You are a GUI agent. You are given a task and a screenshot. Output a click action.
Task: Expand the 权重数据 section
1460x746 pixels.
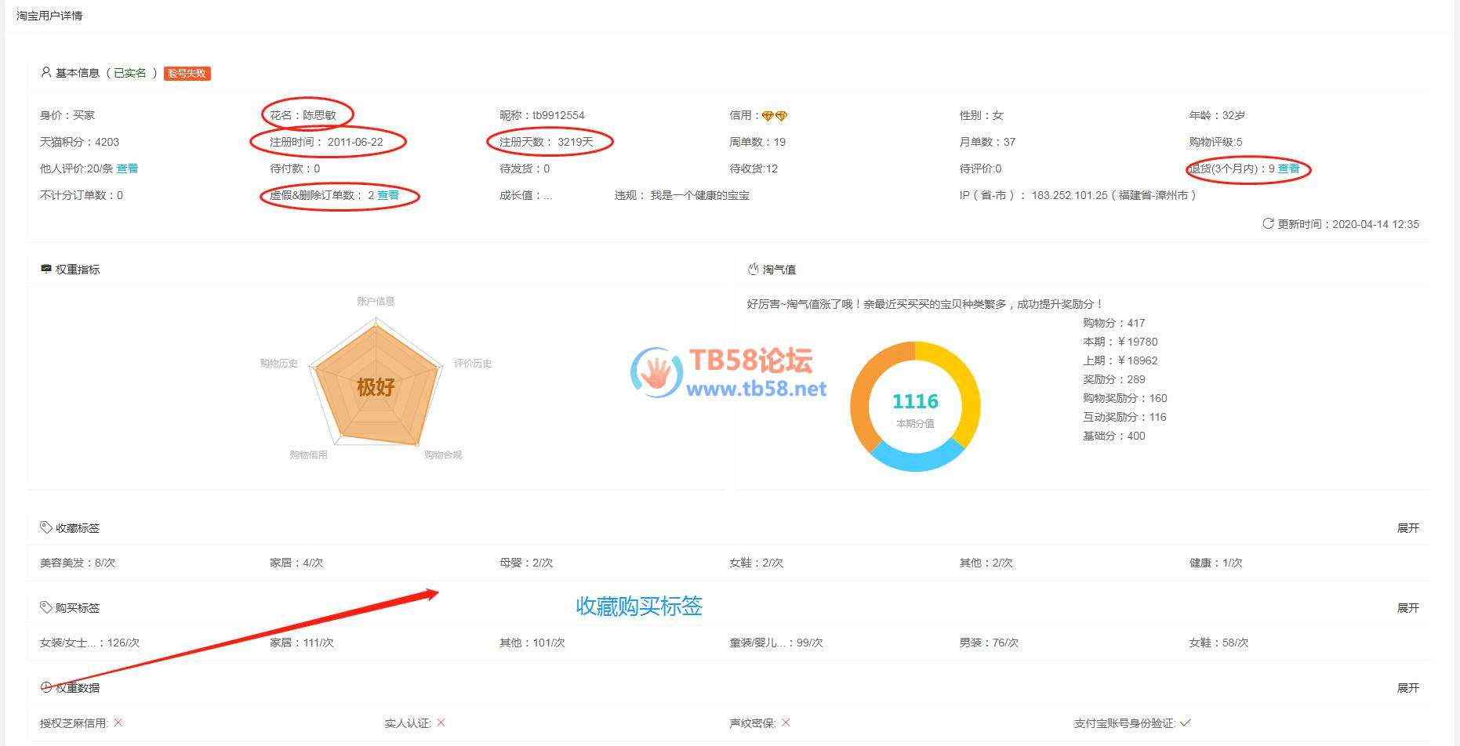[x=1408, y=688]
